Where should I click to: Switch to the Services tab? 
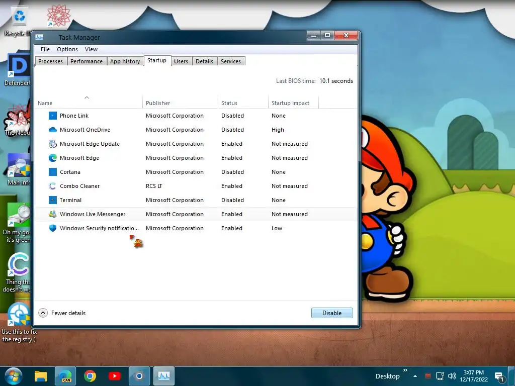[x=231, y=61]
